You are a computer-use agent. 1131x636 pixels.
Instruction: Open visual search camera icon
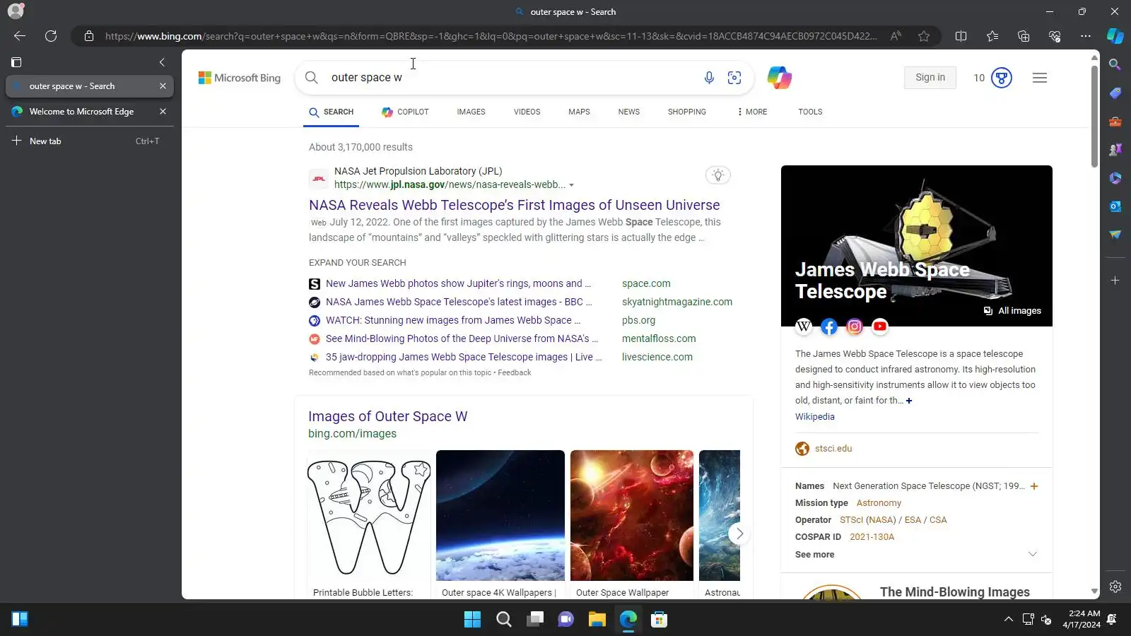pos(734,78)
